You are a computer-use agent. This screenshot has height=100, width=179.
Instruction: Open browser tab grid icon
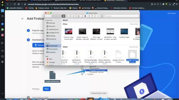pos(19,4)
